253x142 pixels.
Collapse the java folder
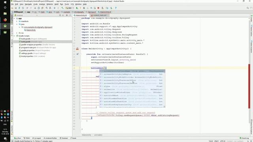(17, 24)
